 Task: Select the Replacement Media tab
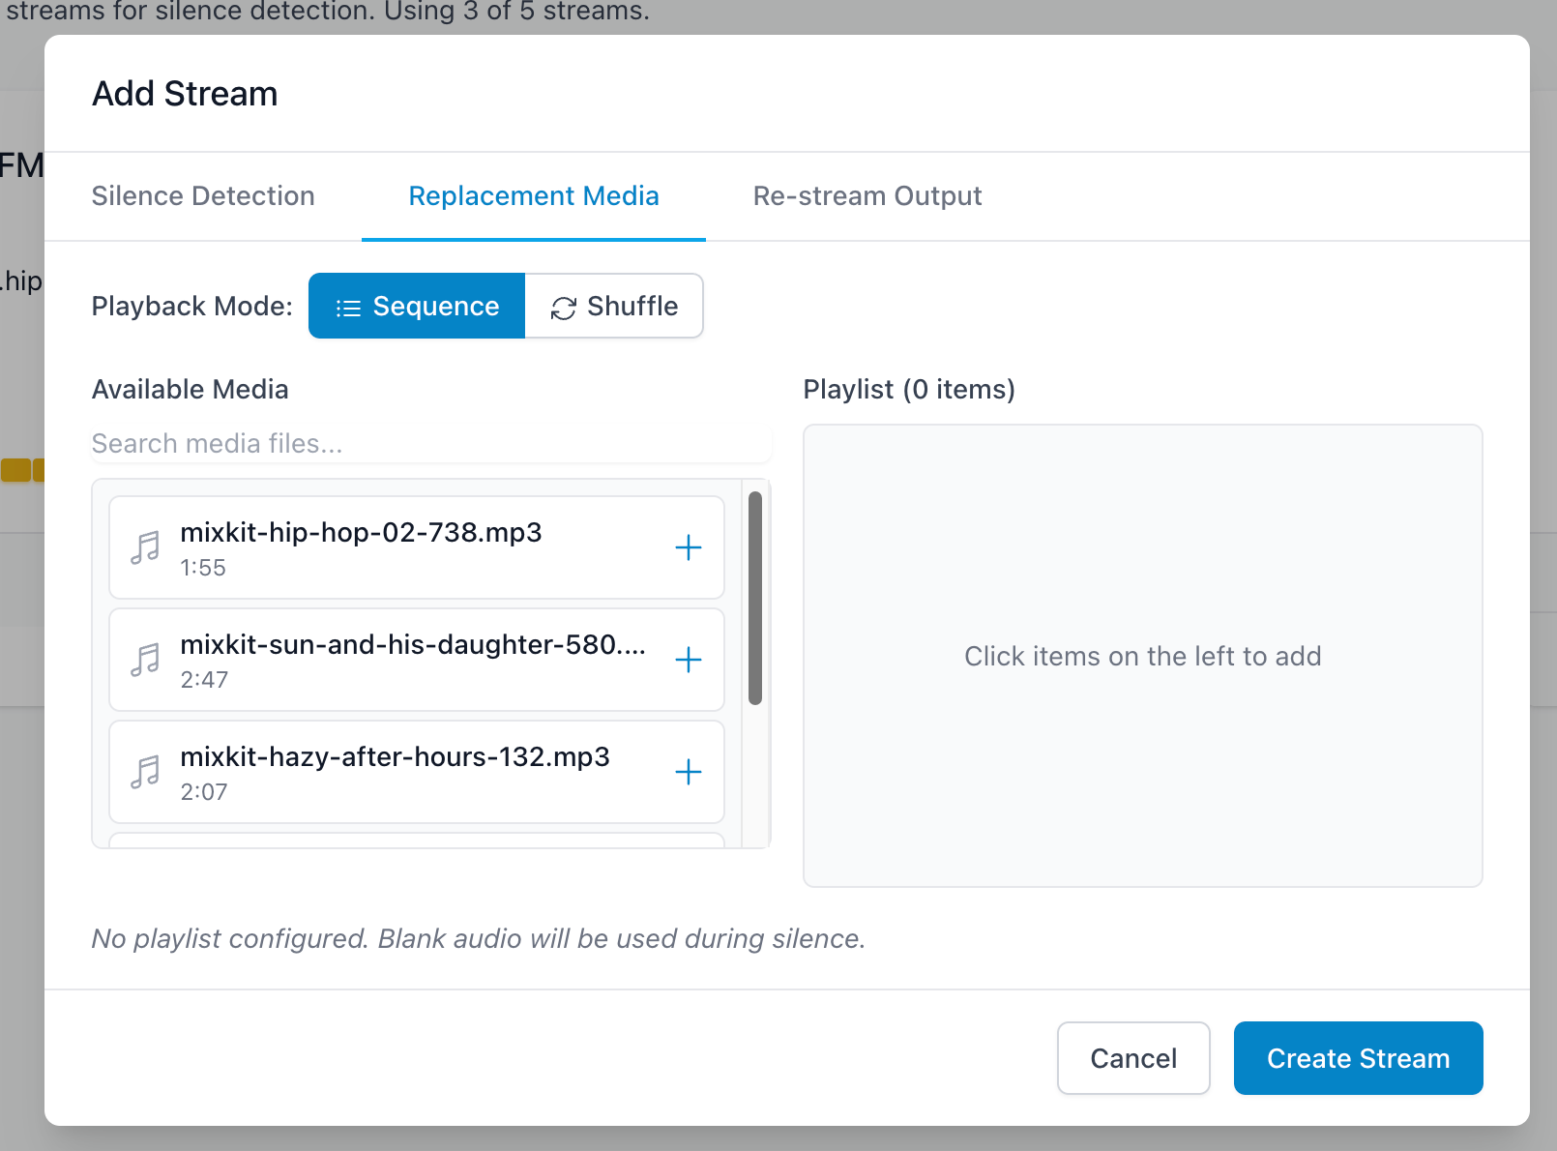coord(533,196)
